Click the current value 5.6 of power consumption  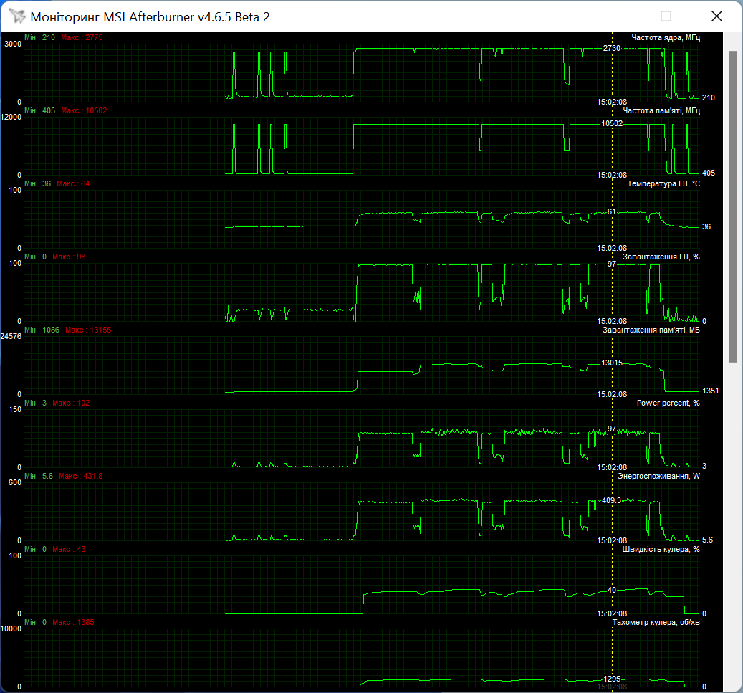click(707, 540)
